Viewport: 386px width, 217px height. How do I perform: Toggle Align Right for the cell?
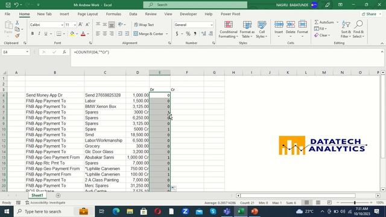tap(112, 34)
